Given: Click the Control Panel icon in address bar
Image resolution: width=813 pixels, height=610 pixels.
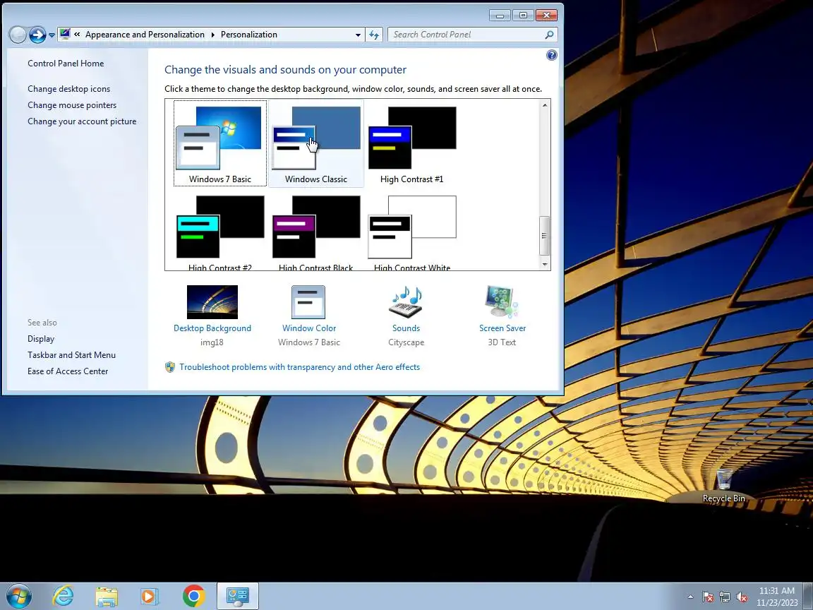Looking at the screenshot, I should pyautogui.click(x=65, y=34).
